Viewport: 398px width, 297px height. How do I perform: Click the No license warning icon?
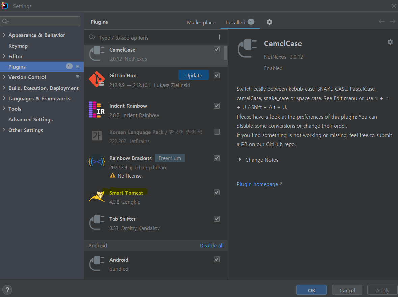pyautogui.click(x=112, y=175)
